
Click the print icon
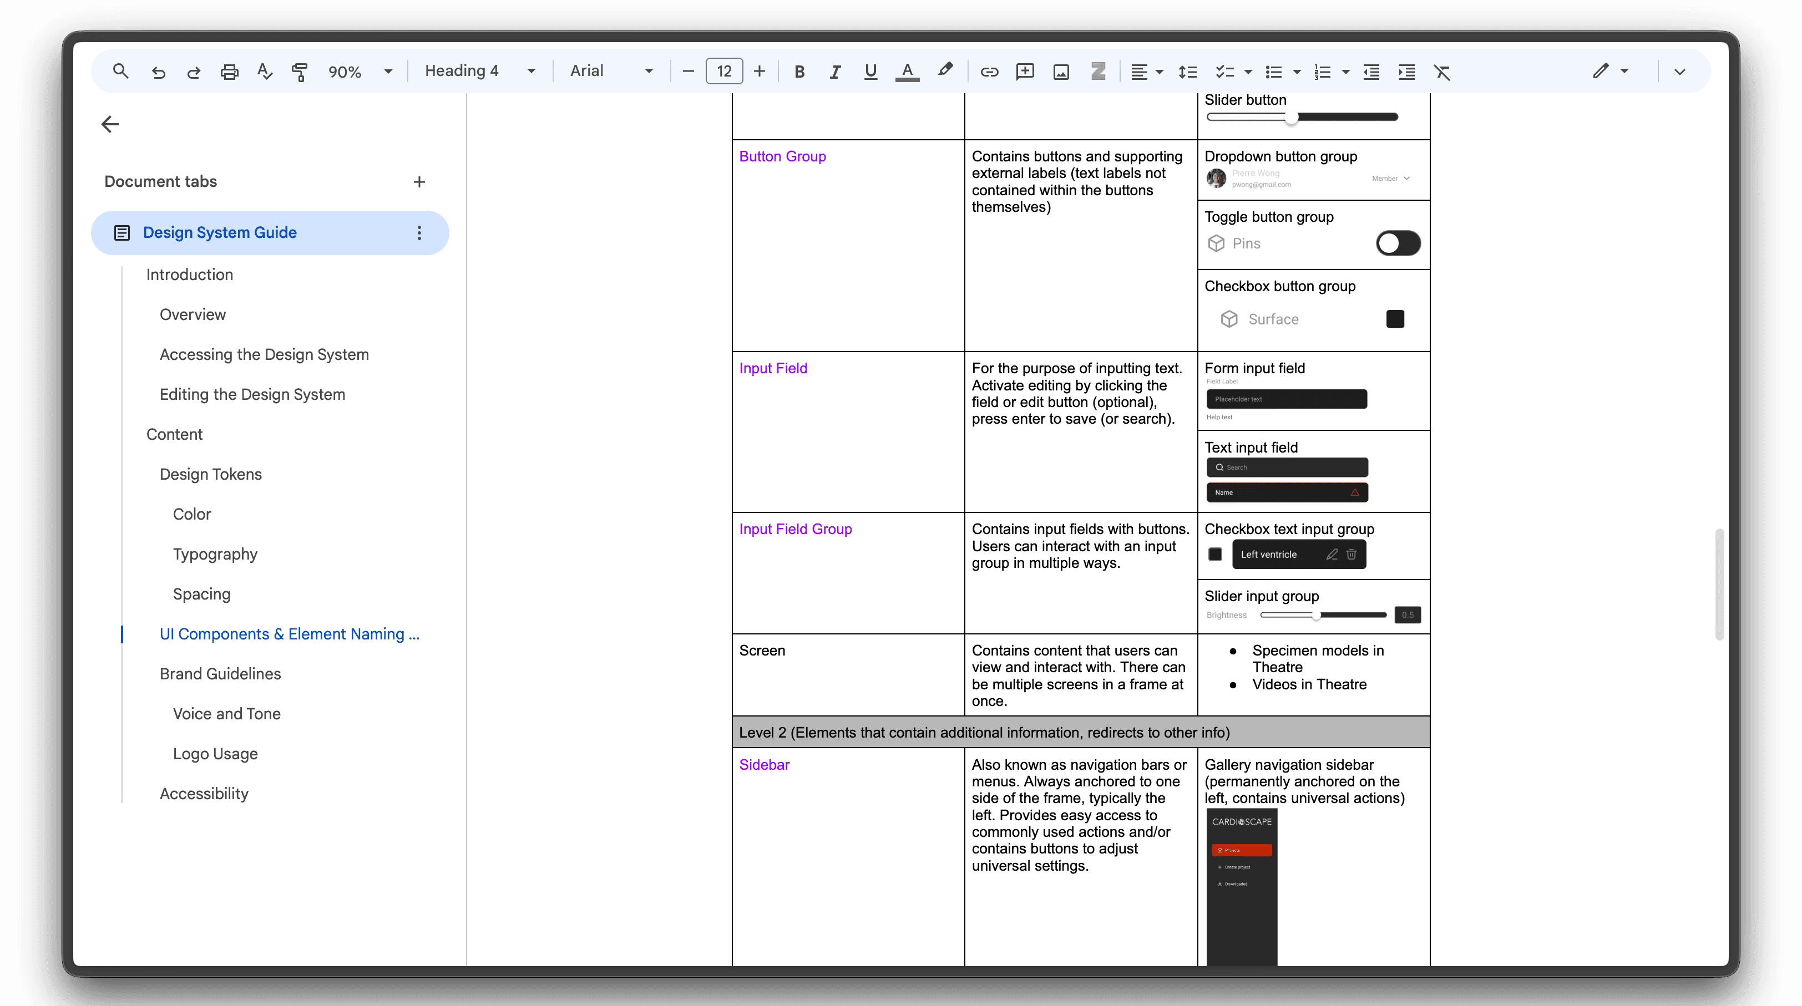tap(230, 72)
